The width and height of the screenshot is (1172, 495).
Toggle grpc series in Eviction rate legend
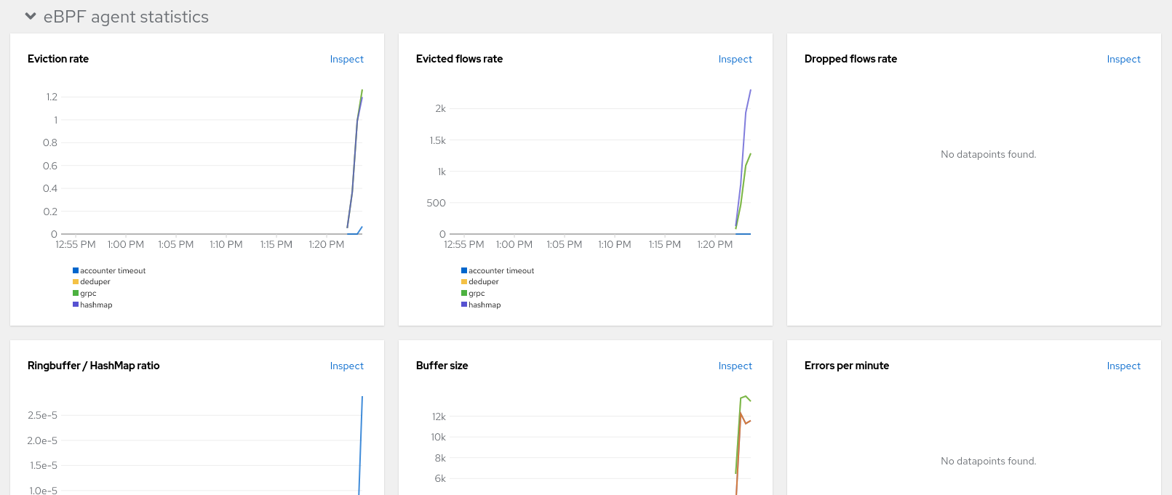click(x=88, y=294)
